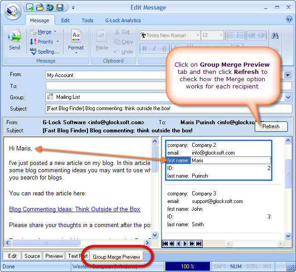
Task: Run the Spelling check
Action: [44, 52]
